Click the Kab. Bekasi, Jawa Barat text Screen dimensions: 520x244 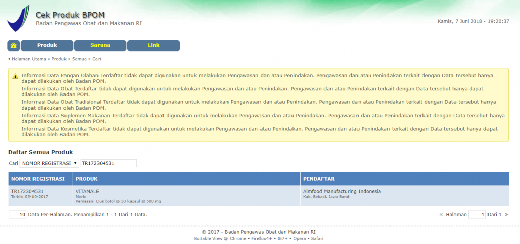327,197
